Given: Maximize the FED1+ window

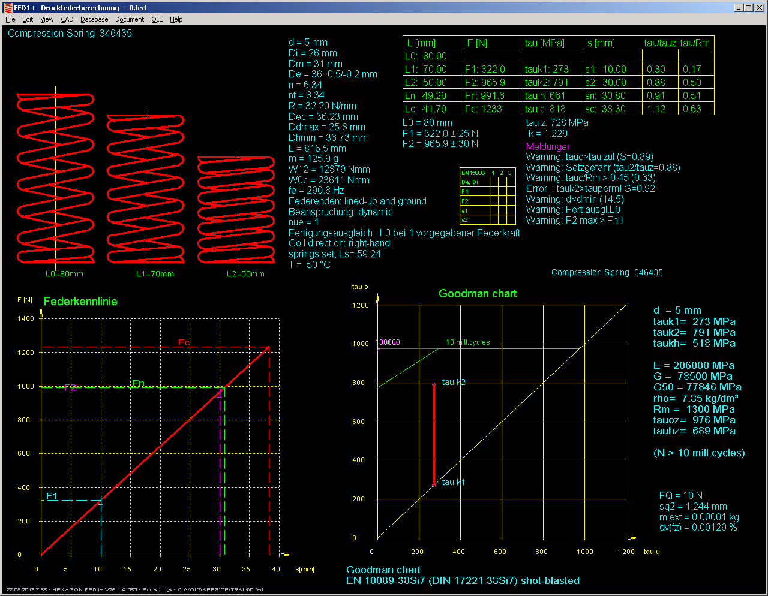Looking at the screenshot, I should (748, 8).
